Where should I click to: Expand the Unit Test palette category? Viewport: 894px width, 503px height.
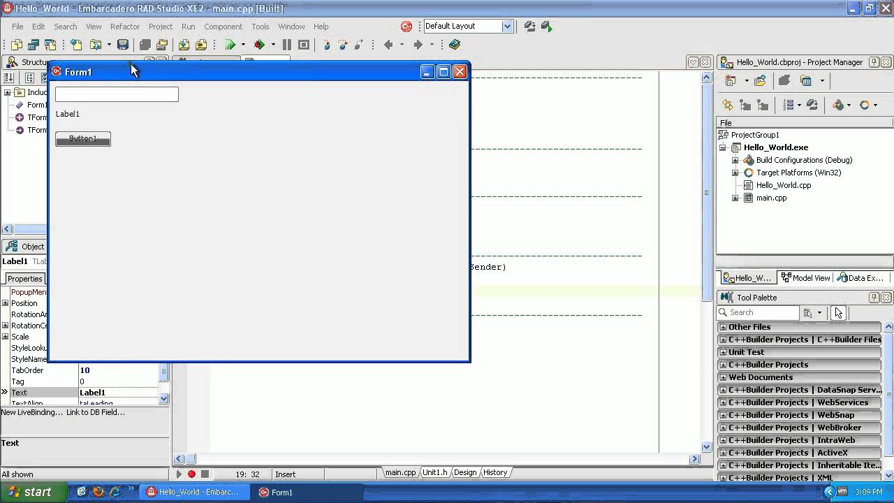[x=723, y=352]
